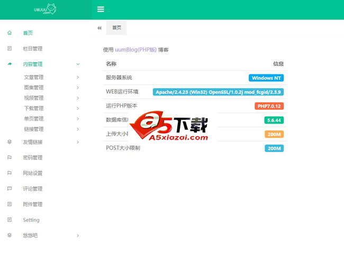Click the home icon beside 首页
344x258 pixels.
[10, 33]
